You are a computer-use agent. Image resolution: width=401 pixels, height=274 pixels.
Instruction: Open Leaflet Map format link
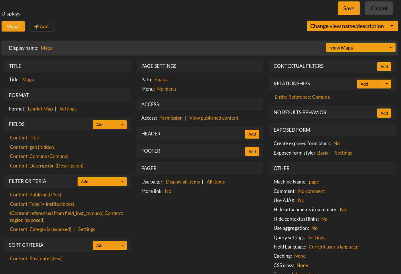40,109
